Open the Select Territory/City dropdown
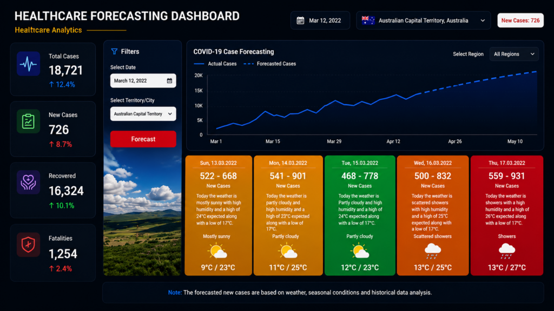 tap(143, 114)
